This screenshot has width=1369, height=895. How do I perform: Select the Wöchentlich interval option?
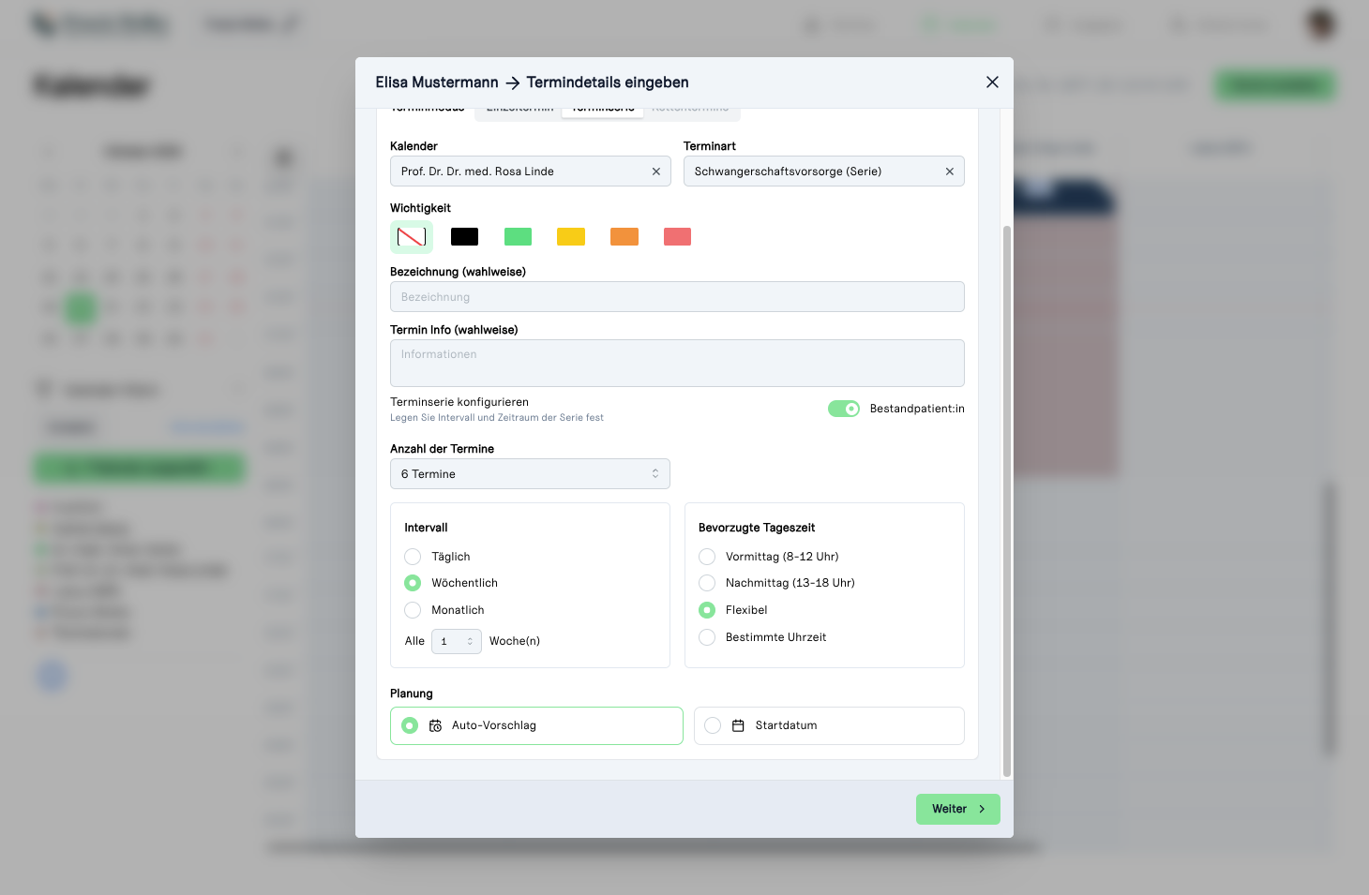click(413, 583)
